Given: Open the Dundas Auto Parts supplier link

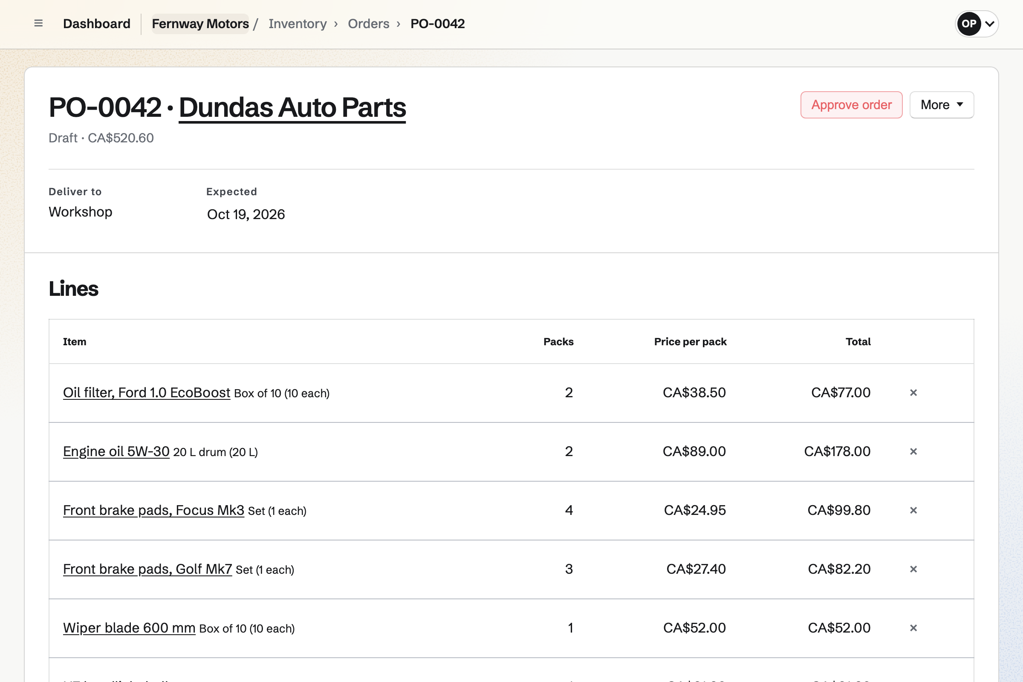Looking at the screenshot, I should (292, 107).
